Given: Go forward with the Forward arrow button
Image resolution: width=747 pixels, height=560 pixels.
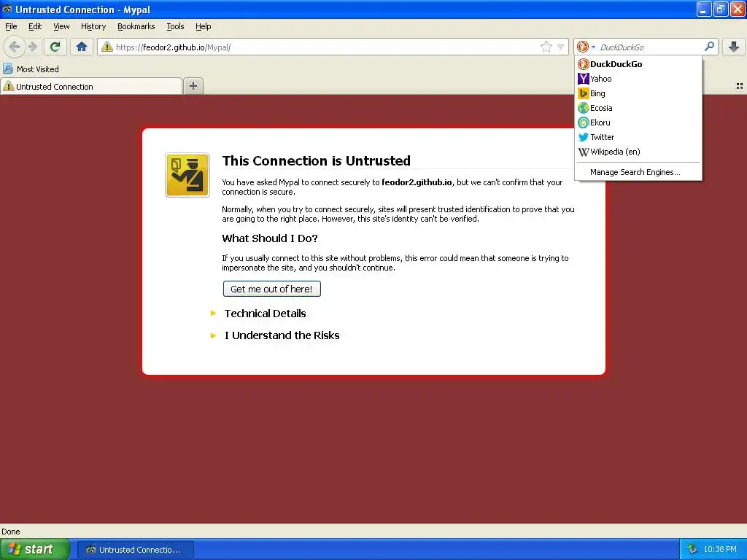Looking at the screenshot, I should coord(32,47).
